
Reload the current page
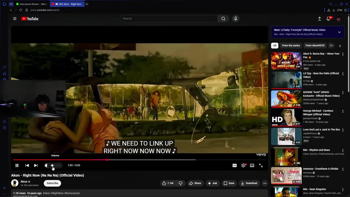(x=21, y=10)
